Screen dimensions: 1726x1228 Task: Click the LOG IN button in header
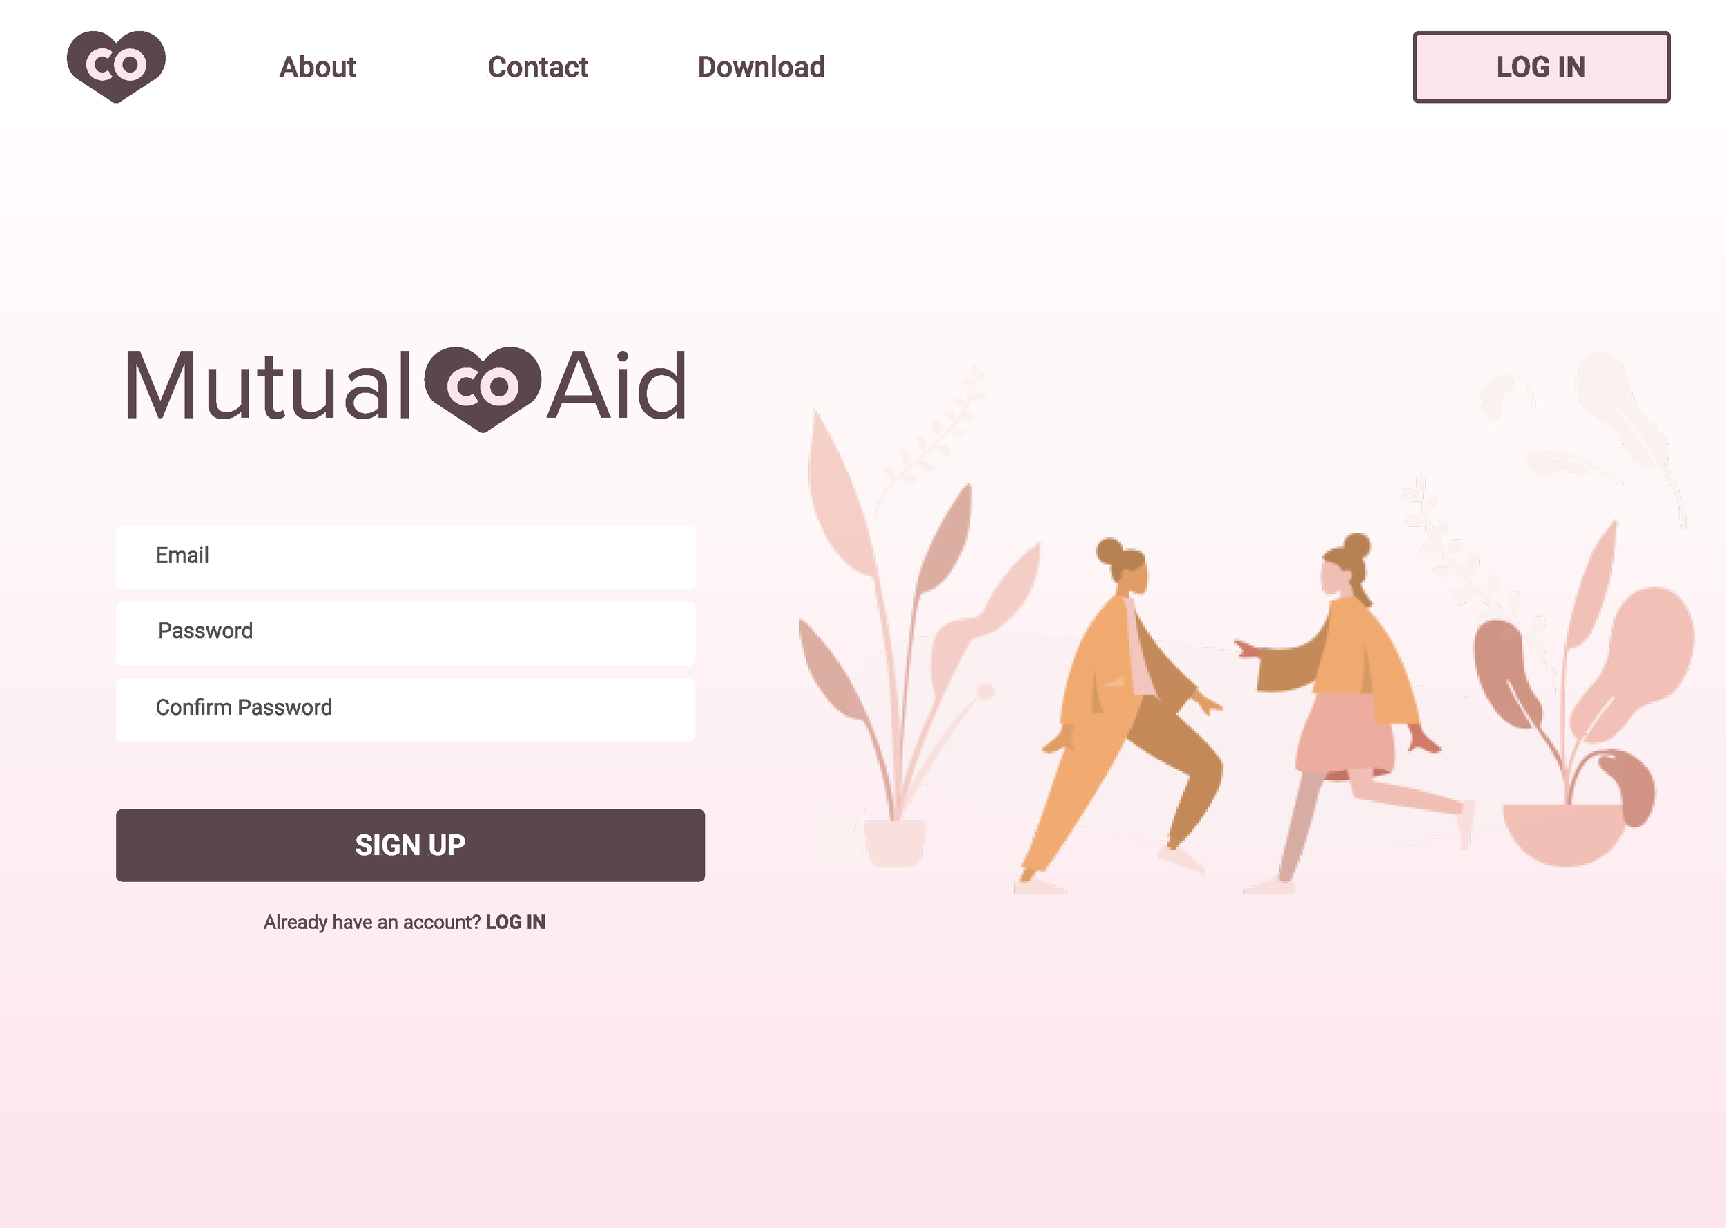pos(1541,67)
